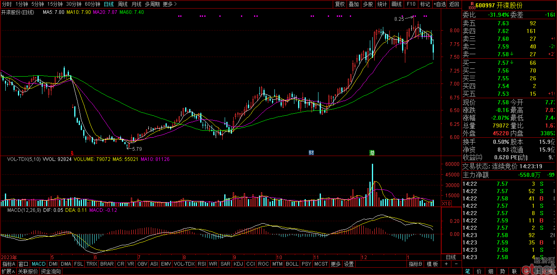Open the 画线 drawing tools
This screenshot has width=557, height=275.
point(396,4)
